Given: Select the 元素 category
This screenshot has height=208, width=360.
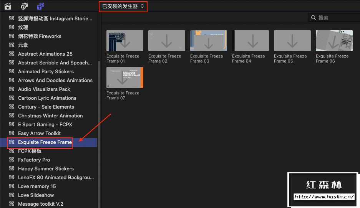Looking at the screenshot, I should pyautogui.click(x=48, y=45).
